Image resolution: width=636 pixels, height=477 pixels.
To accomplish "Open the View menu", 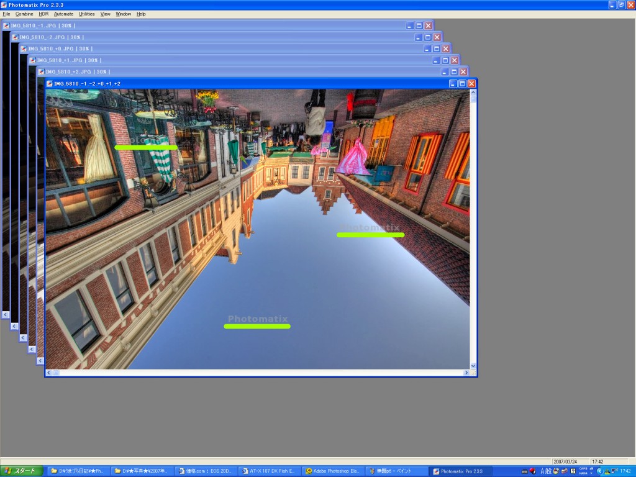I will pyautogui.click(x=106, y=14).
